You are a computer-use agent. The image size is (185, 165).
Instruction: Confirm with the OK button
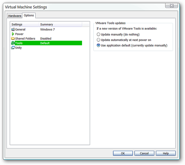(123, 153)
